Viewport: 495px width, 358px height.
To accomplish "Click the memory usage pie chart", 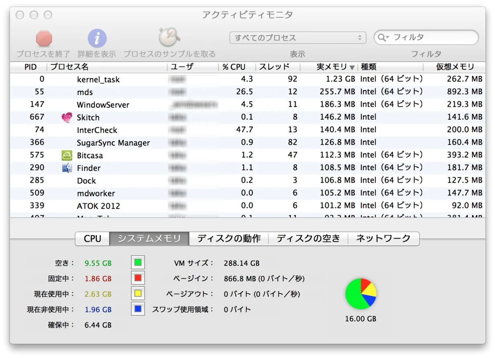I will point(361,294).
